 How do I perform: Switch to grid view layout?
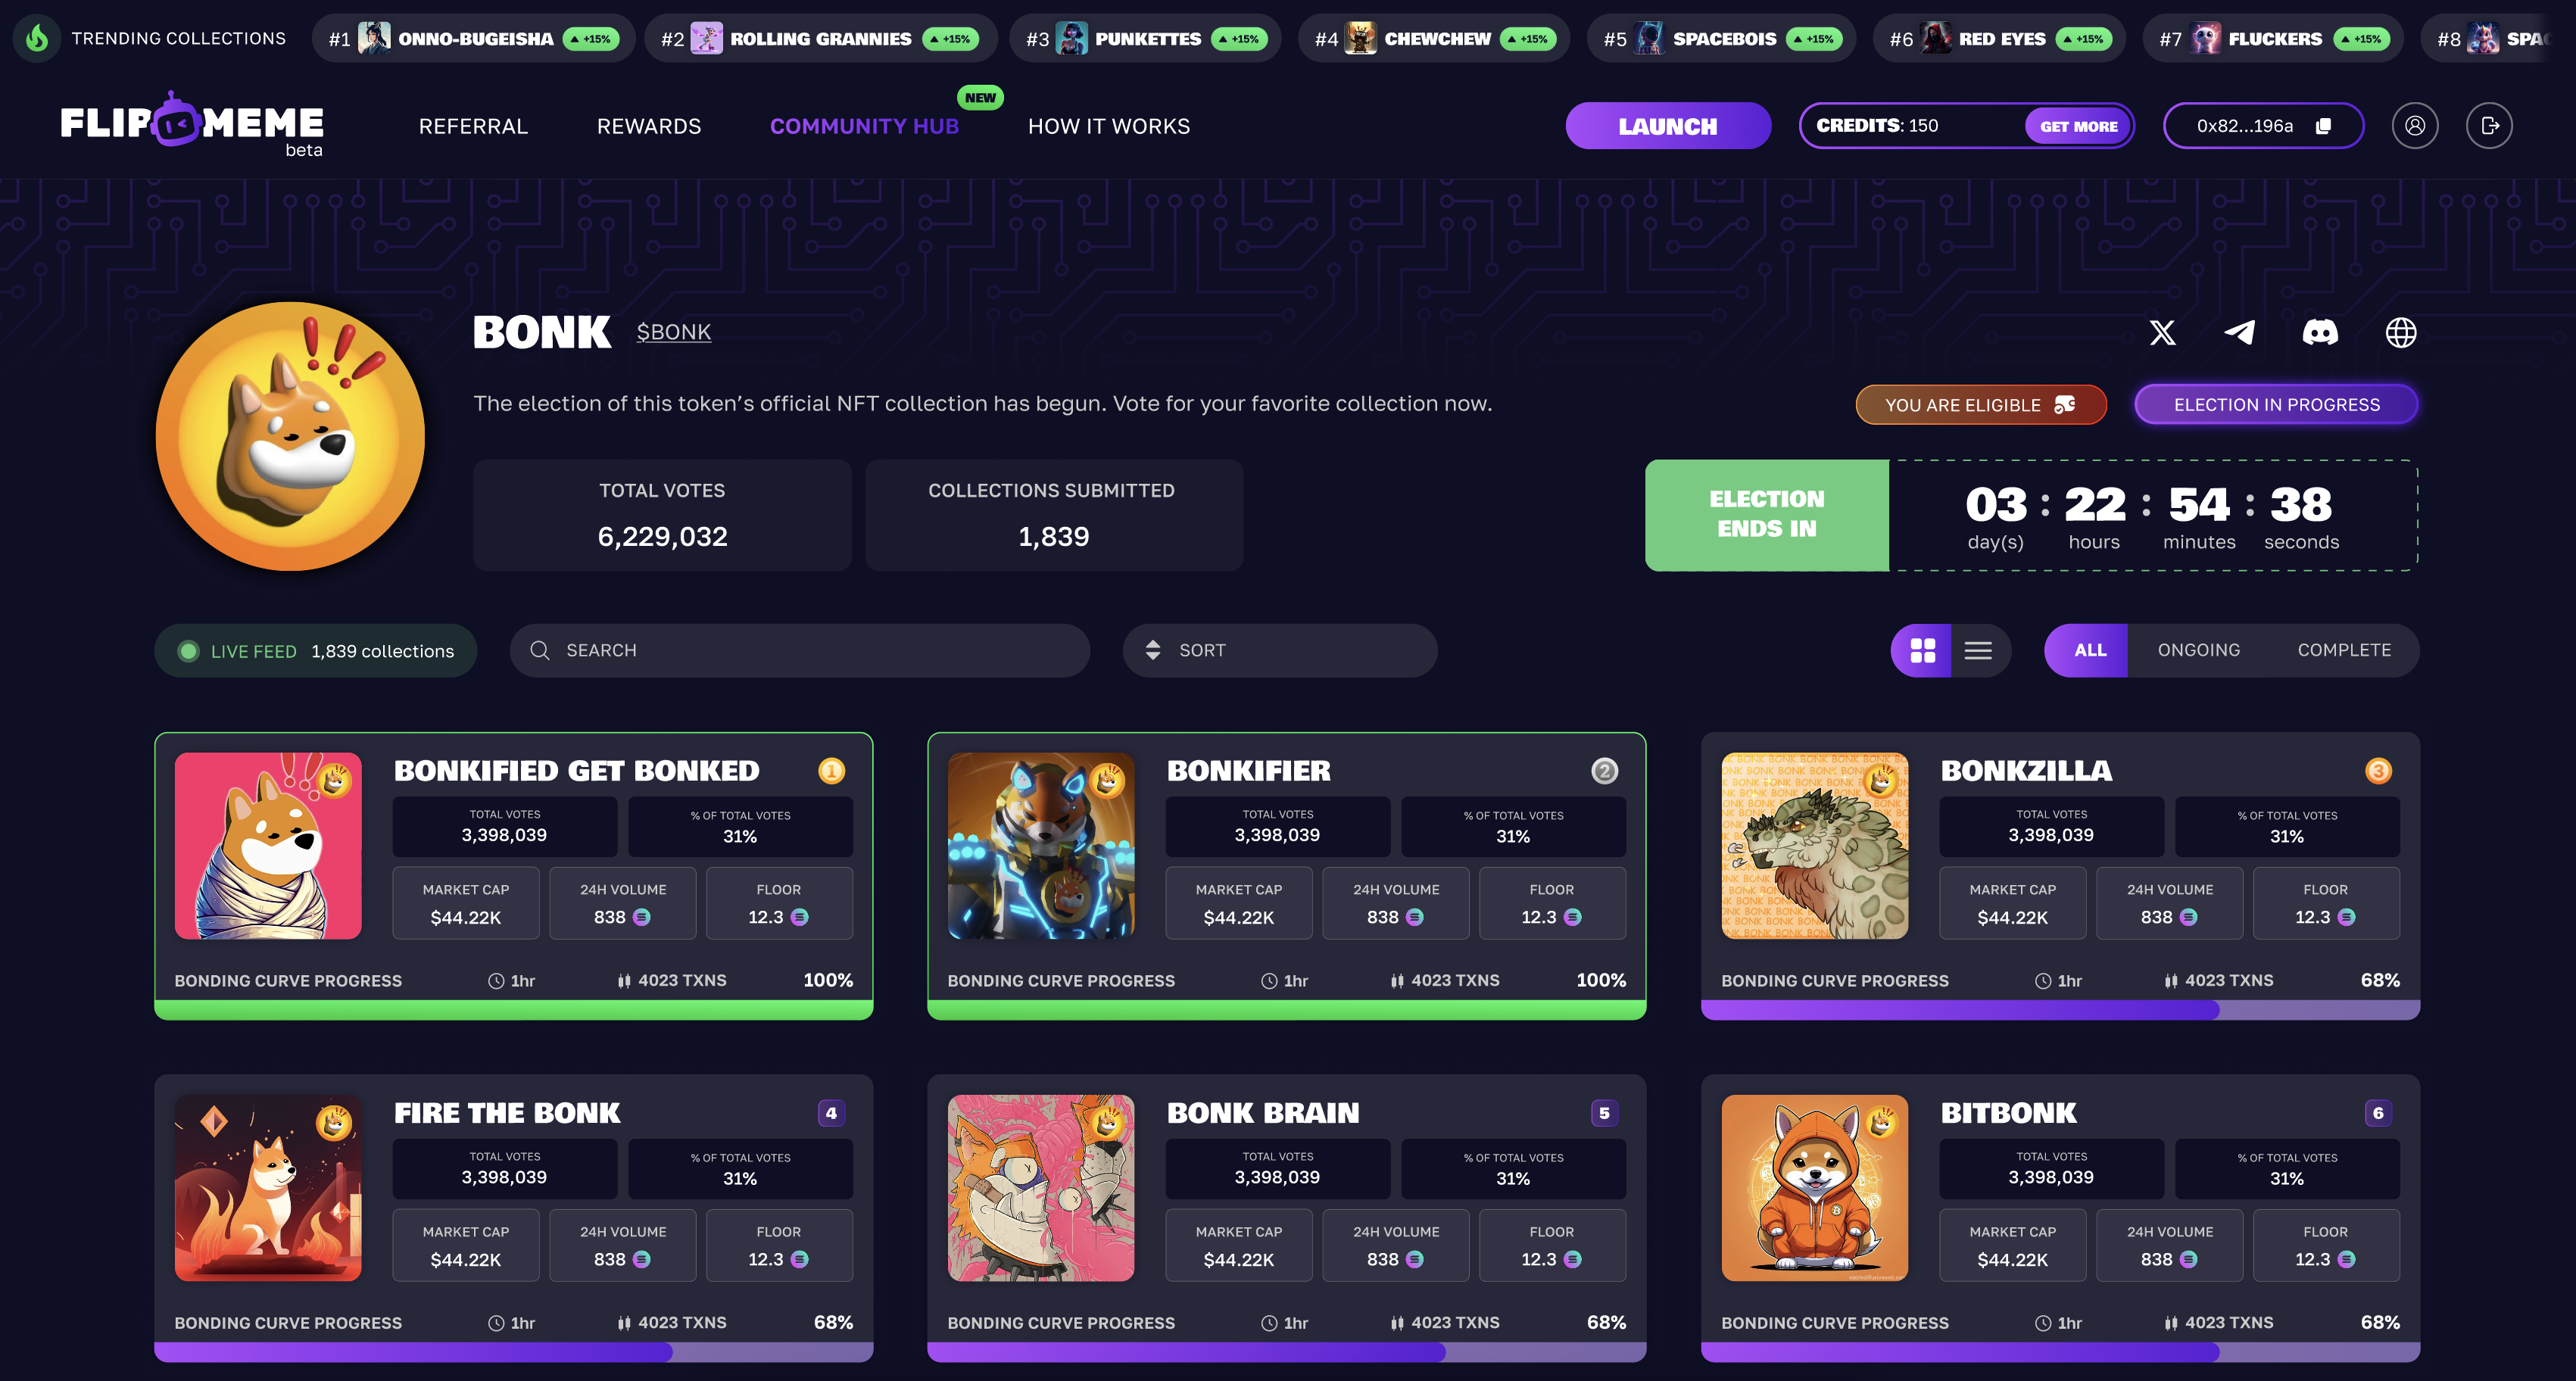tap(1922, 651)
